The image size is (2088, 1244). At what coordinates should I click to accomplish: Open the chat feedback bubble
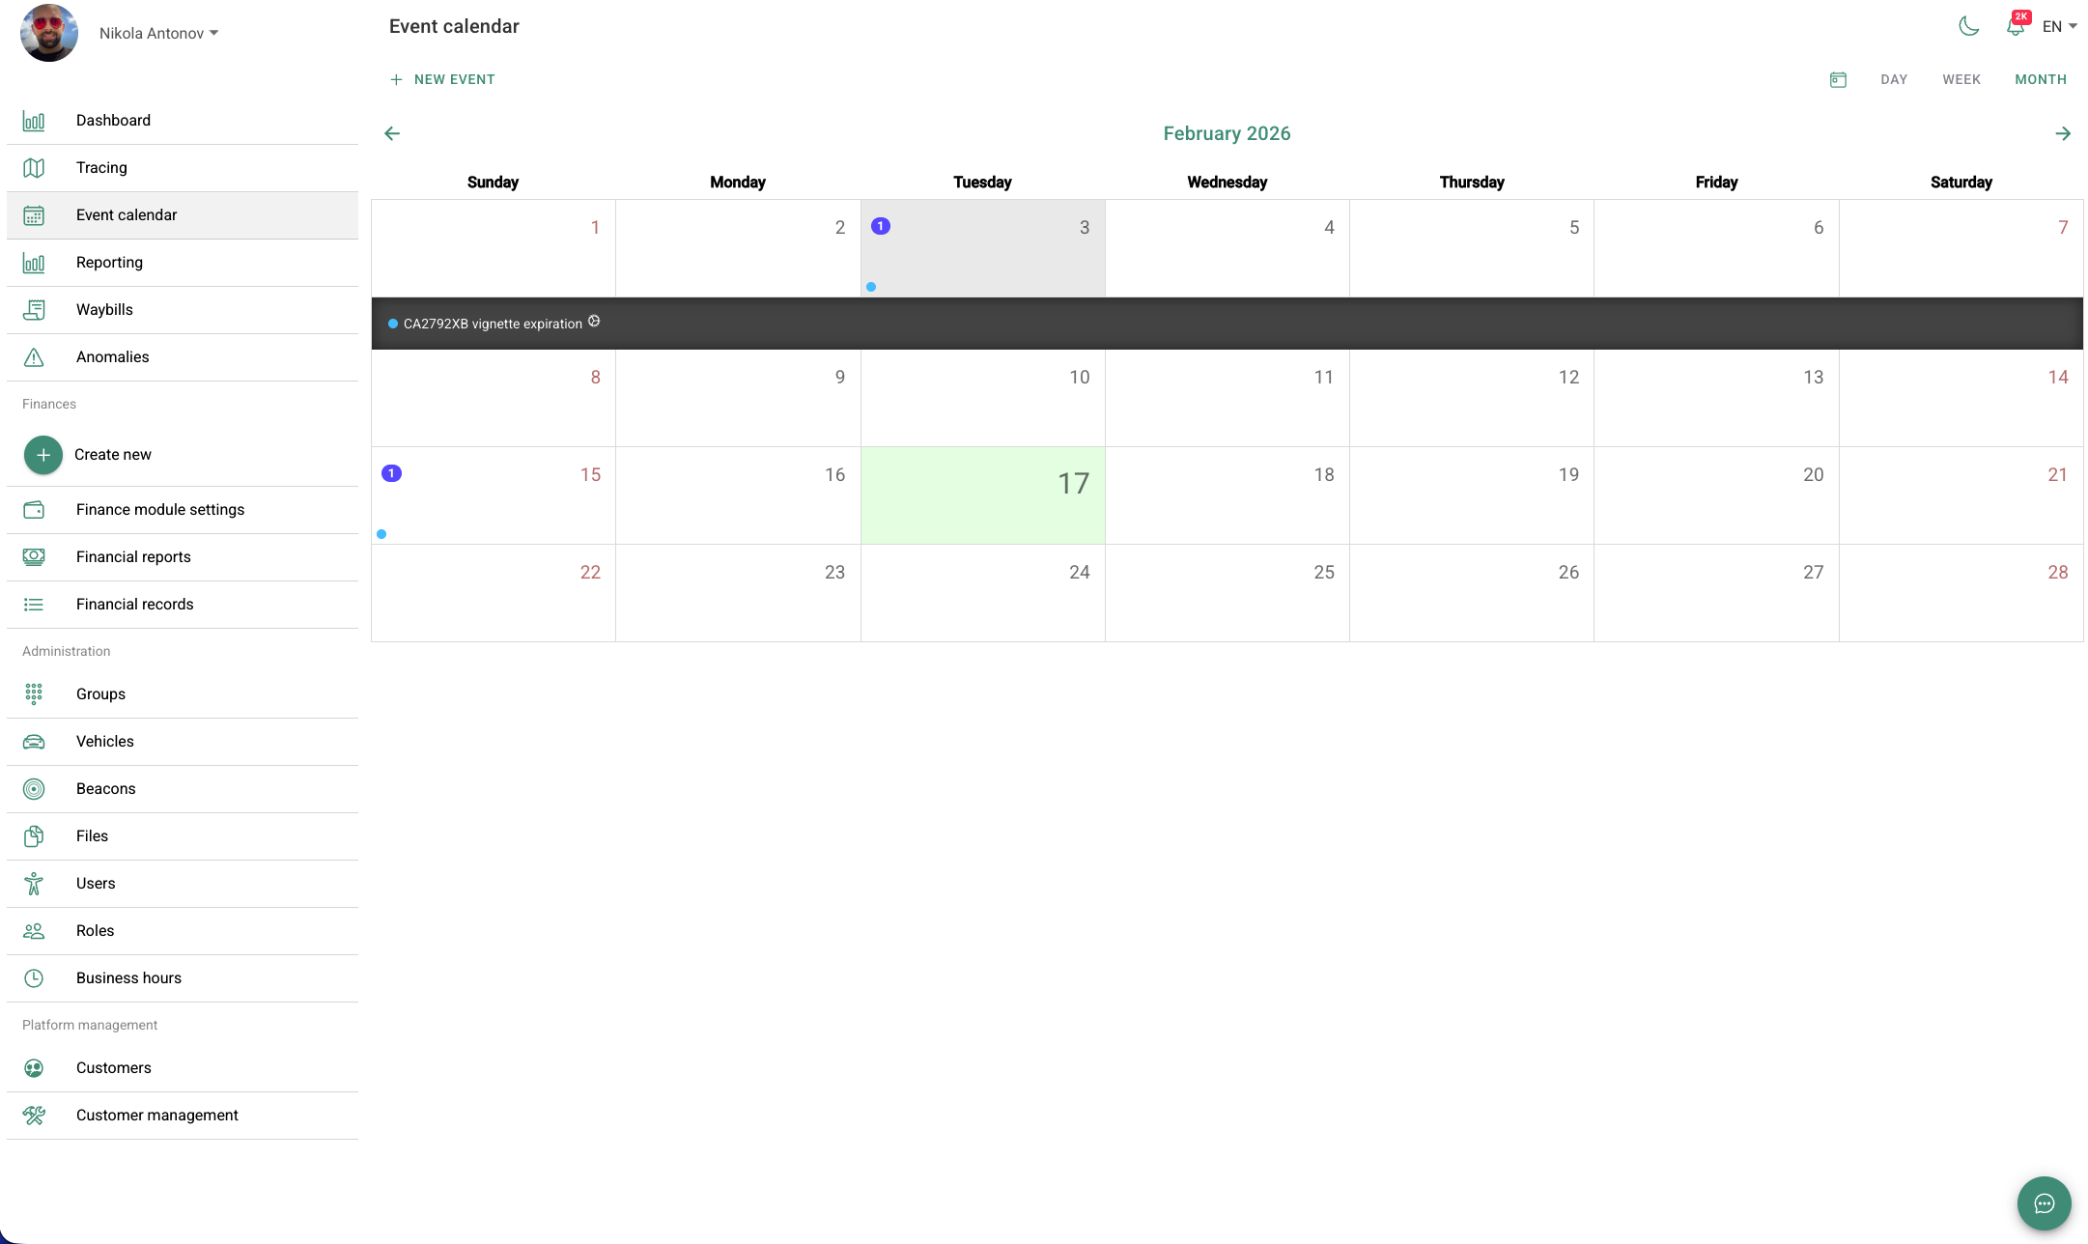pos(2044,1203)
